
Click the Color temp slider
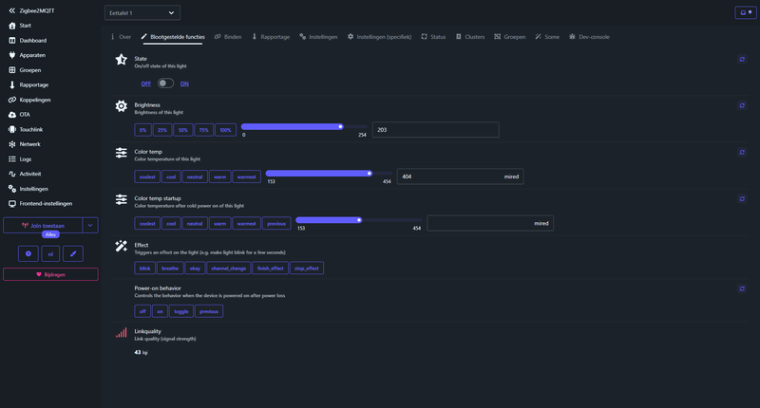pyautogui.click(x=329, y=174)
